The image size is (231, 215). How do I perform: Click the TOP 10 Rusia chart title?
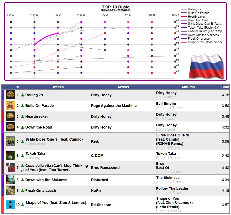(x=116, y=7)
